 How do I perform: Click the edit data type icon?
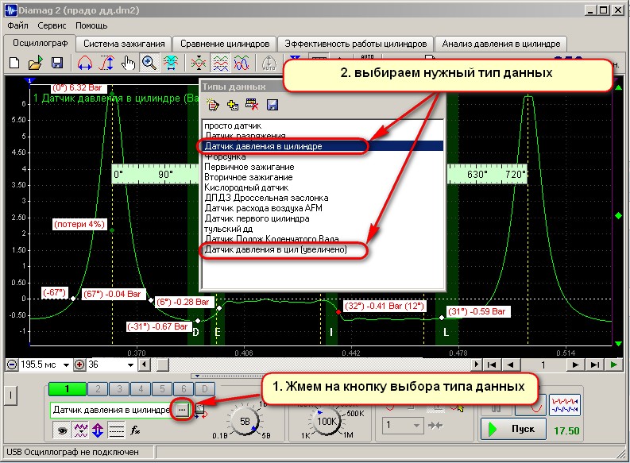click(213, 105)
